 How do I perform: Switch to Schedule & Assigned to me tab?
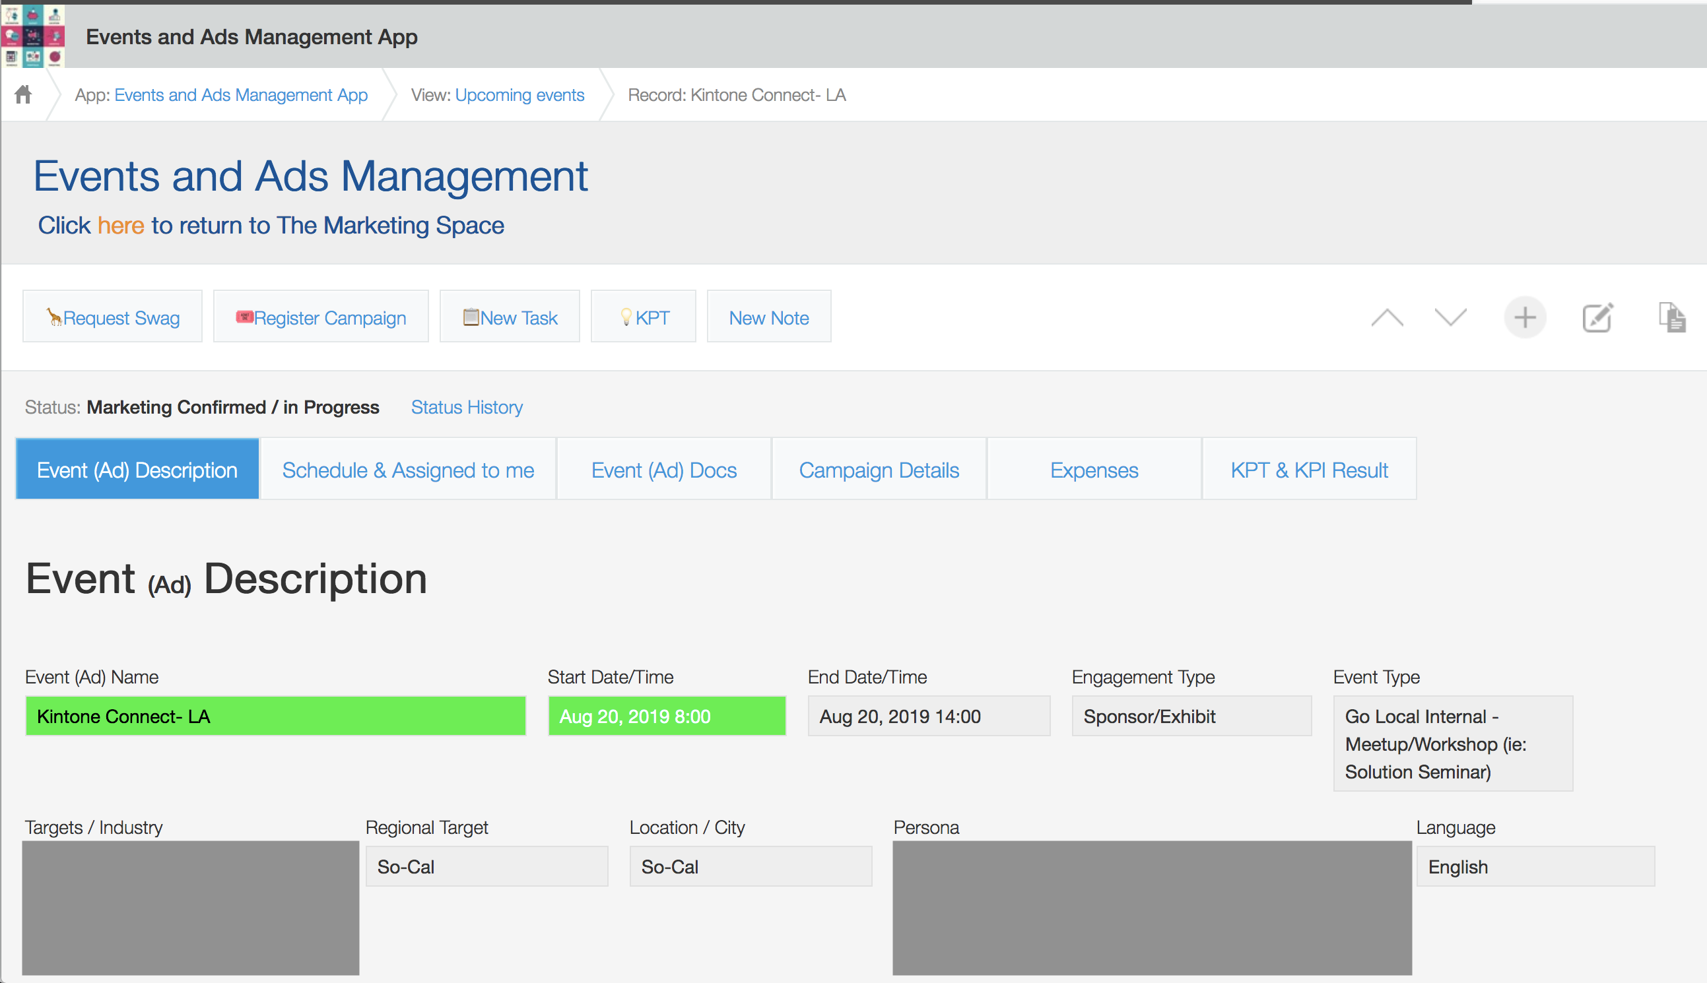pos(408,470)
